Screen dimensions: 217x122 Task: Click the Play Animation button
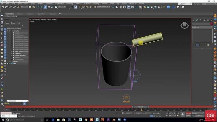[172, 113]
